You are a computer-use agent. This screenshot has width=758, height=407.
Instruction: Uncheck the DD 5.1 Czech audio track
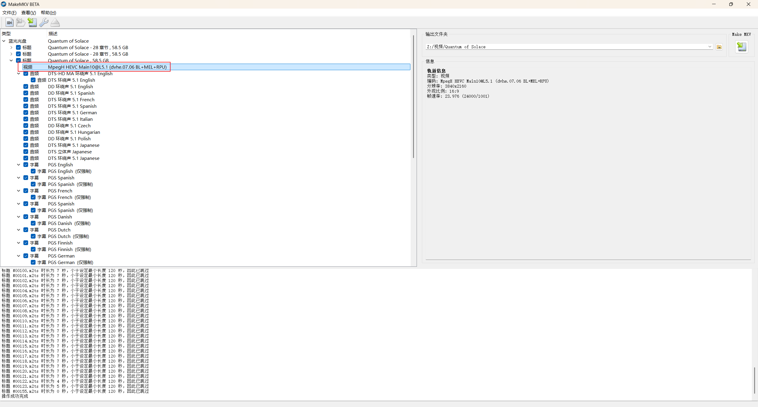pyautogui.click(x=26, y=126)
